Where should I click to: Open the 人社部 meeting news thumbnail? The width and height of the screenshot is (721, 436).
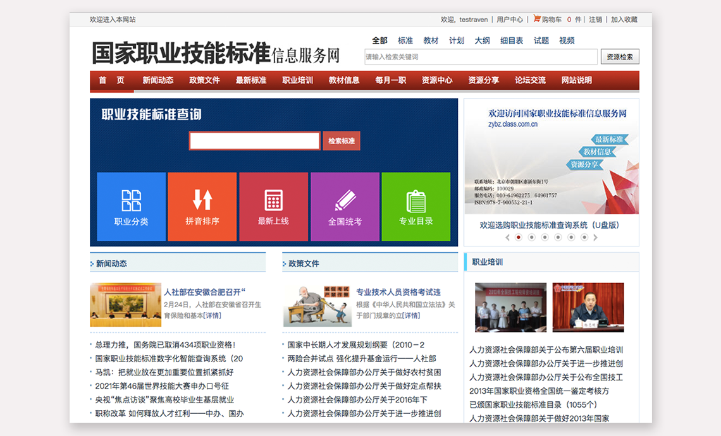(x=125, y=305)
